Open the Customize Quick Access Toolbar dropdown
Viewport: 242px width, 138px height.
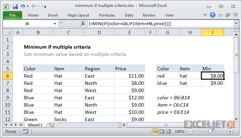[45, 7]
